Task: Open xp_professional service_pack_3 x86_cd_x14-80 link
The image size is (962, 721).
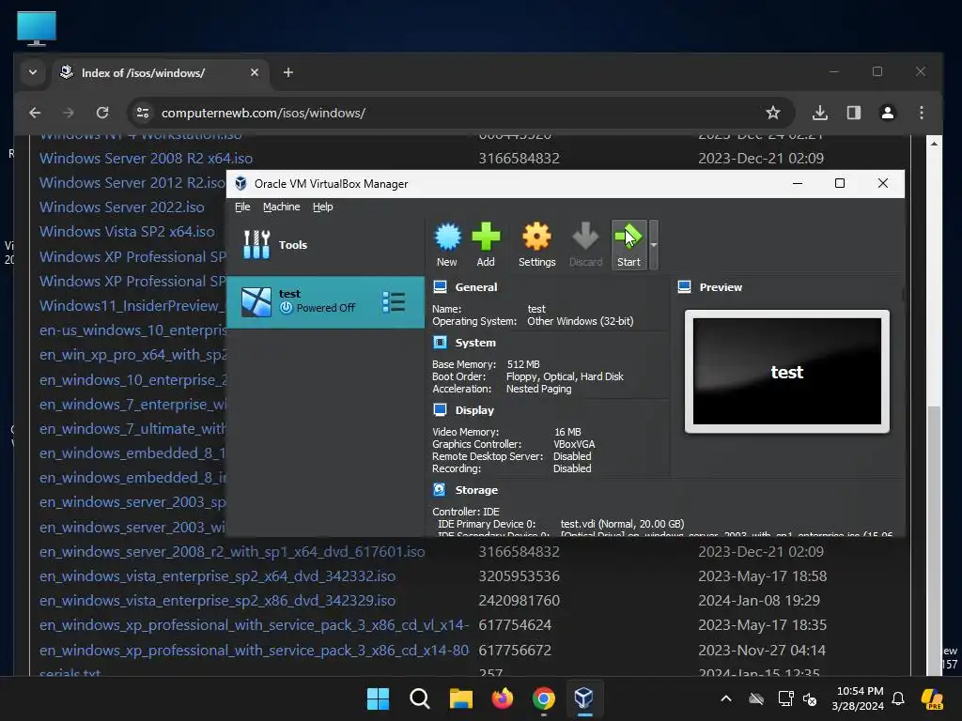Action: coord(254,651)
